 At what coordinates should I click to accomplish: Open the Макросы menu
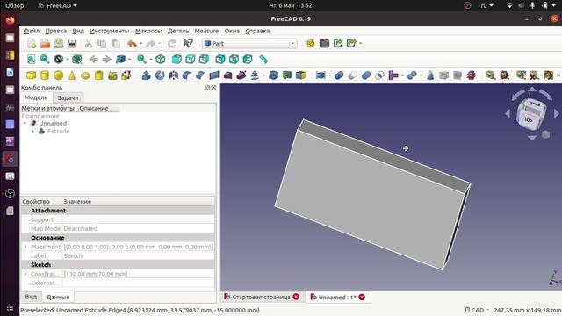[148, 31]
